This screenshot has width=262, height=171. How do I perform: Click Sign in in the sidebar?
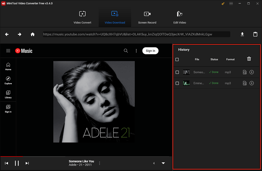8,109
